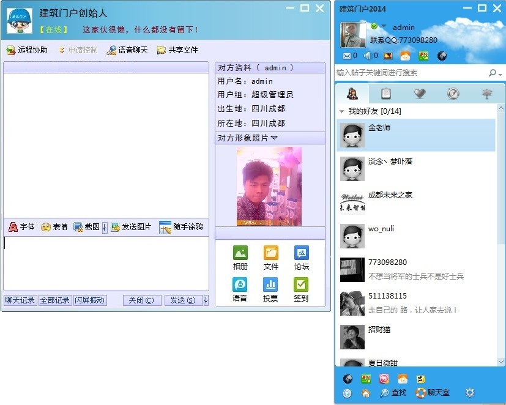Select friend 招财猫

pos(415,336)
